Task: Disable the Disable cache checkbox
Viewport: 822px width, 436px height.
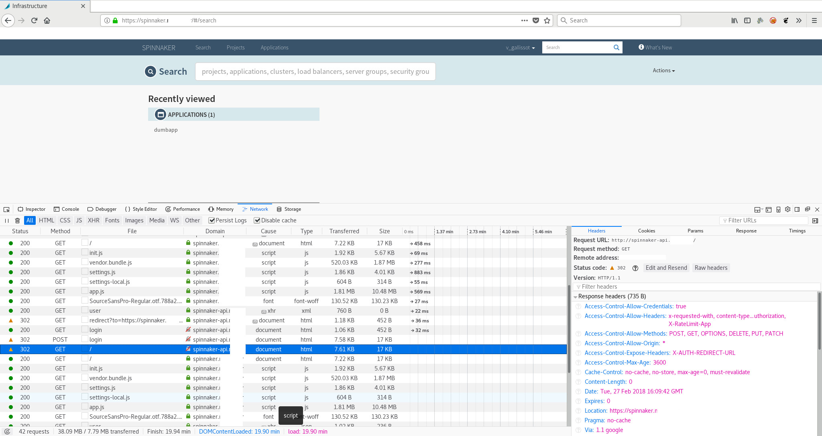Action: (257, 220)
